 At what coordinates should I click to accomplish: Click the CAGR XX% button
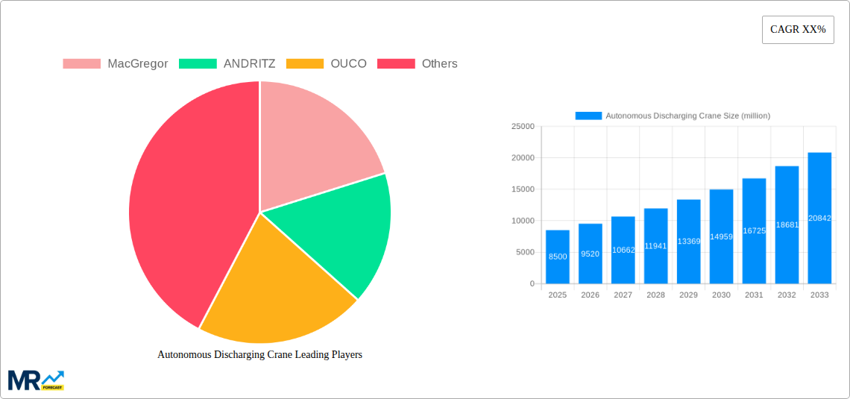tap(798, 30)
